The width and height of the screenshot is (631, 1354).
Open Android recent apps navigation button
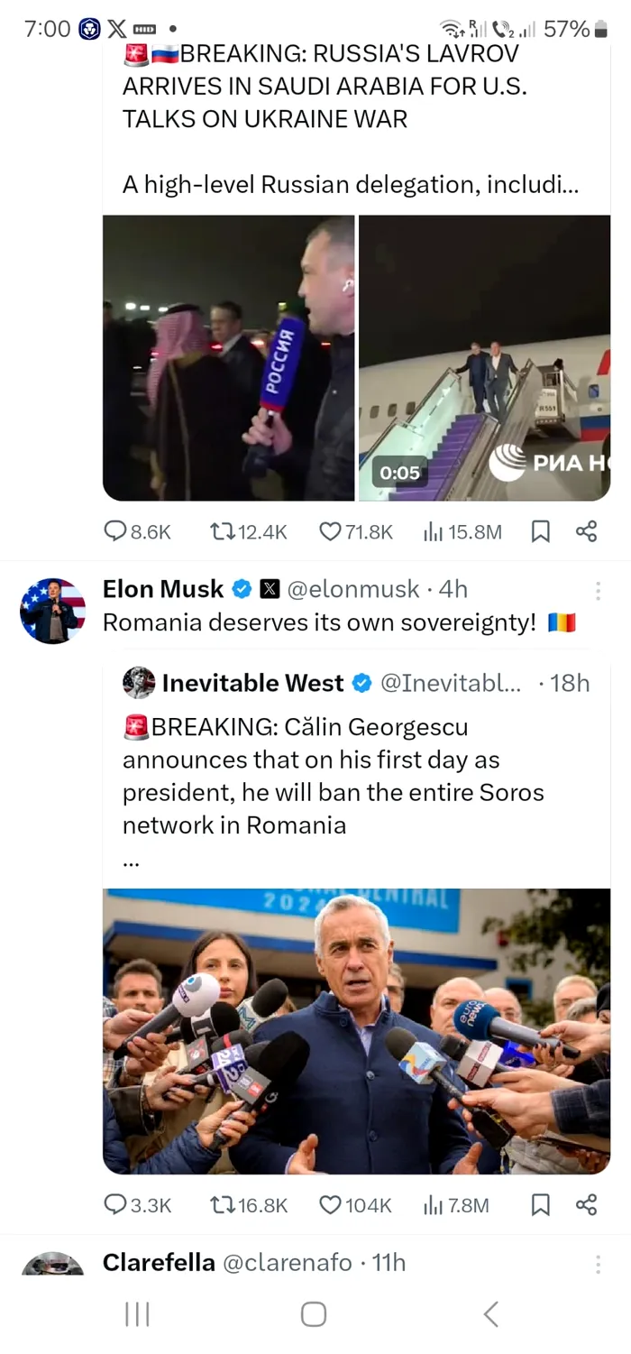click(137, 1314)
